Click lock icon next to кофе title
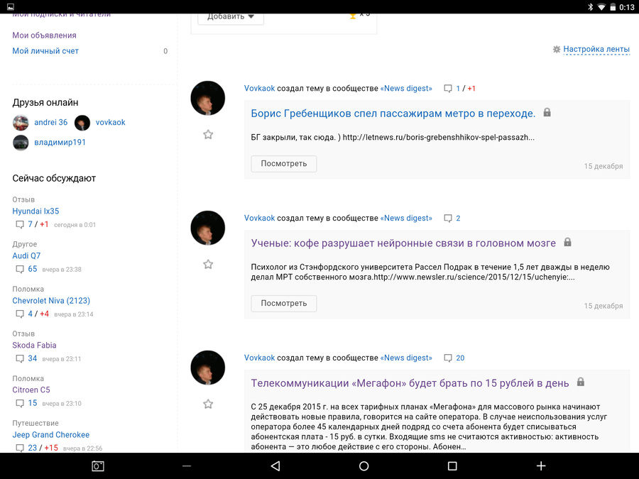The width and height of the screenshot is (639, 479). point(567,243)
